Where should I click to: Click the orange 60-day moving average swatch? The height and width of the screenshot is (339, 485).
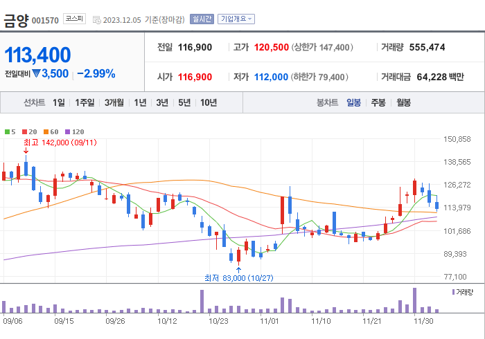pos(46,132)
